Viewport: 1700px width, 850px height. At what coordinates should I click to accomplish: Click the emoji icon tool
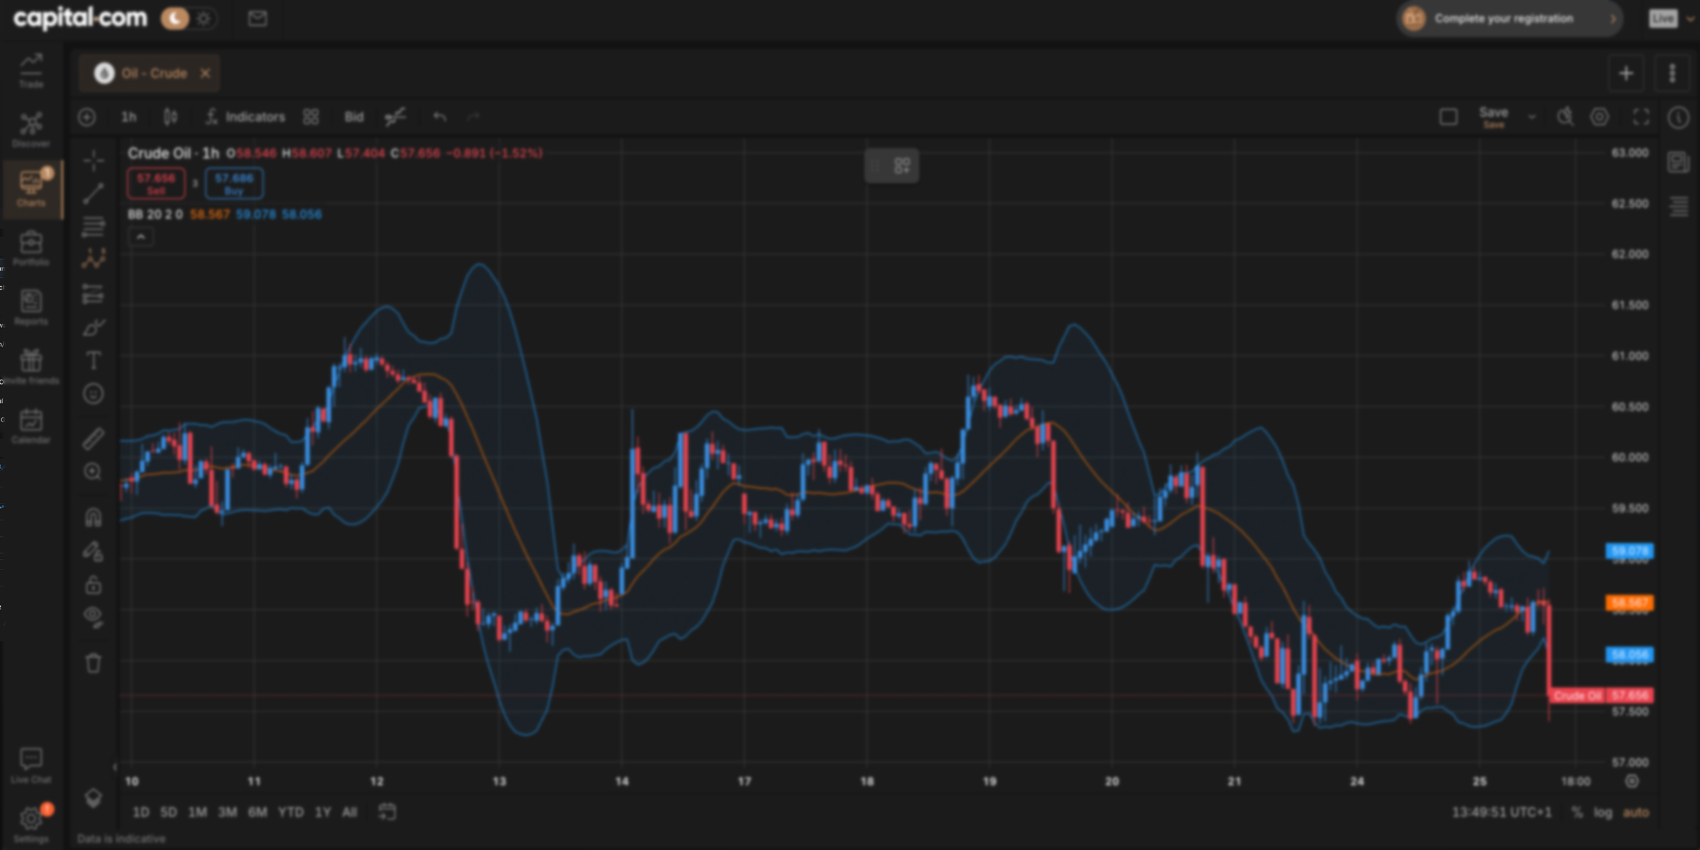click(93, 394)
